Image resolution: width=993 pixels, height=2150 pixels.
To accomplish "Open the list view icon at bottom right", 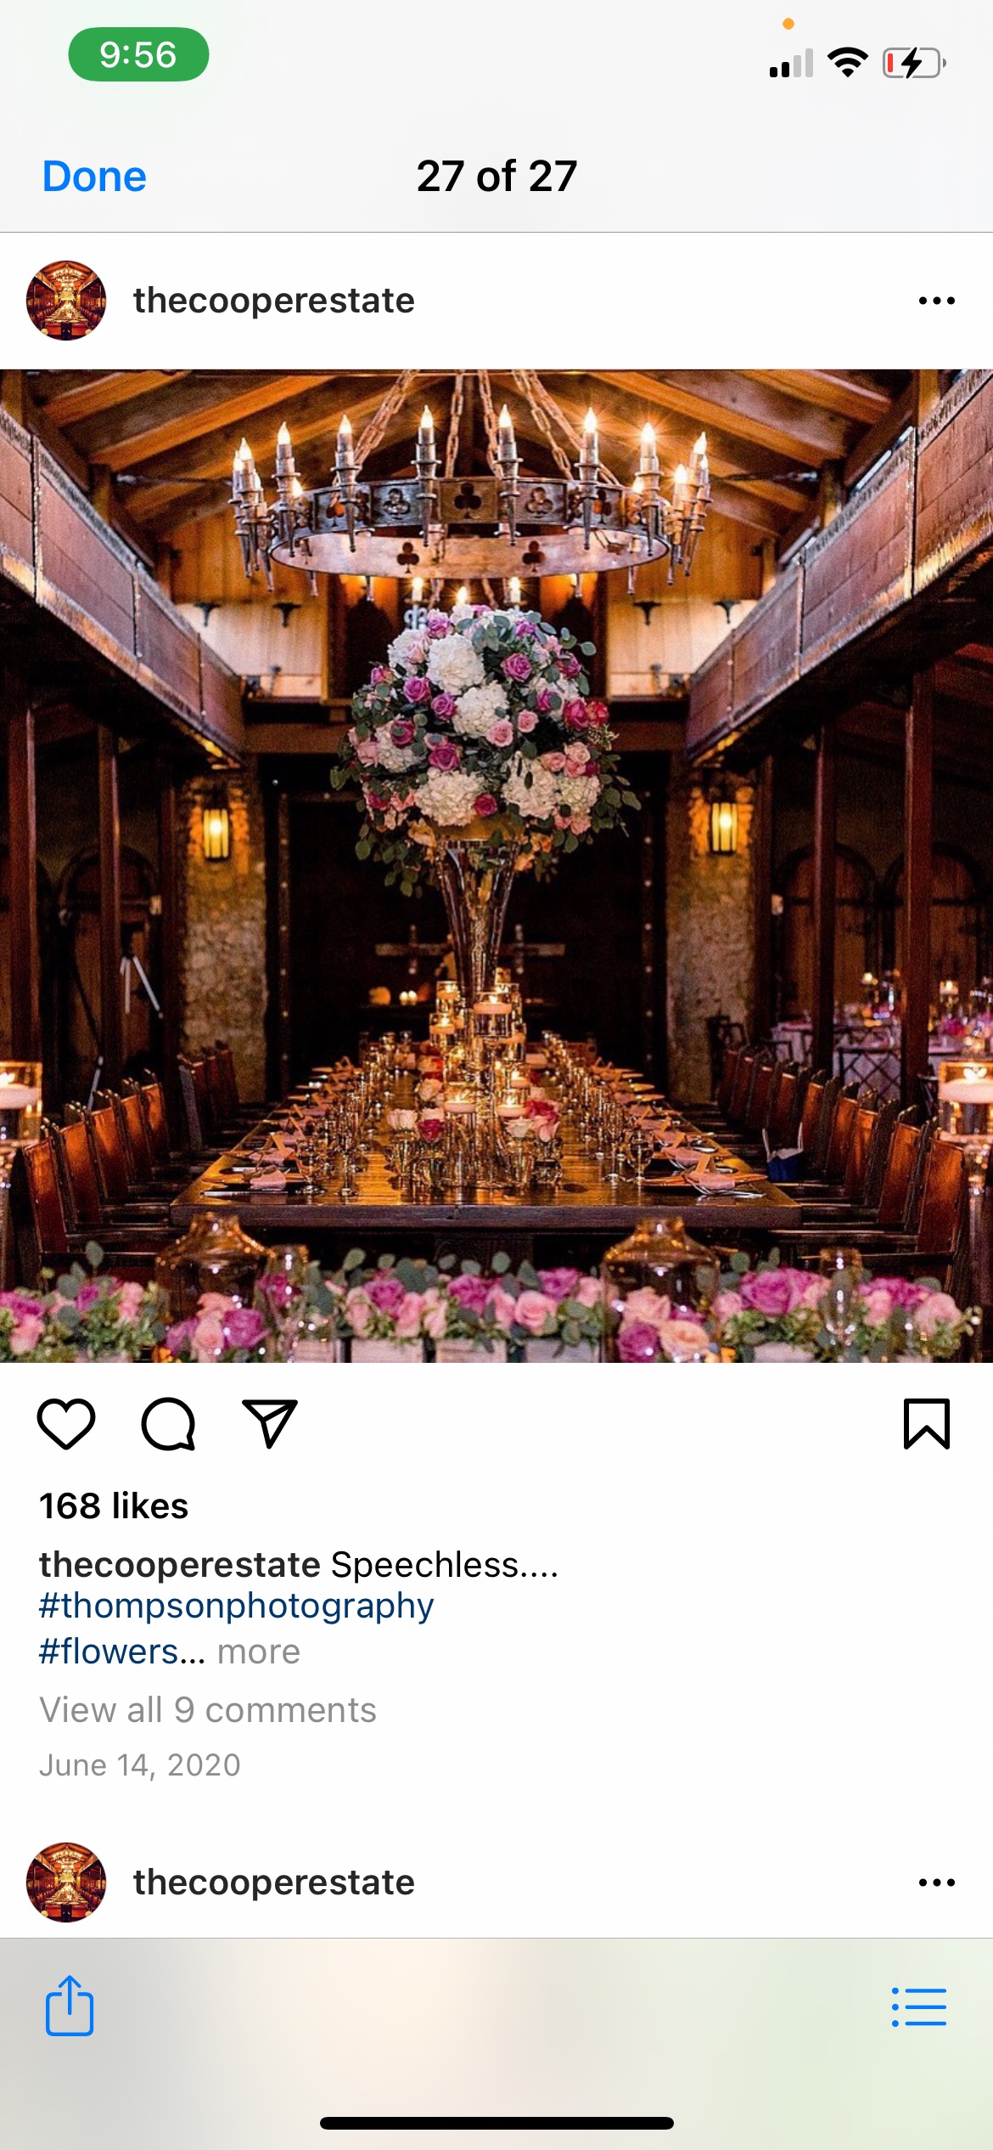I will 919,2007.
